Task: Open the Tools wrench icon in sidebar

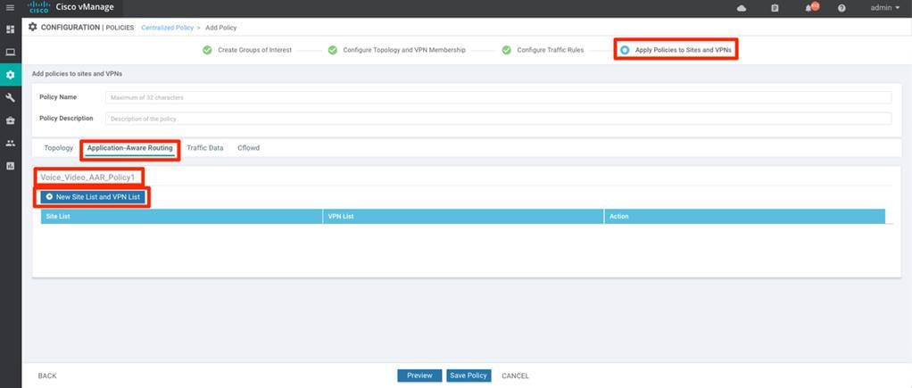Action: click(10, 98)
